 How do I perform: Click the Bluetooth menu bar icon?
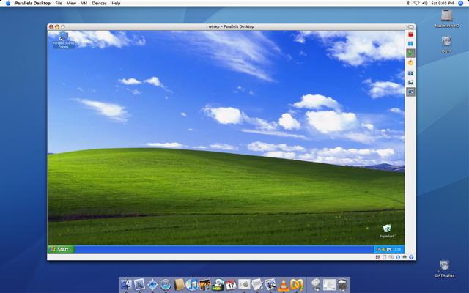point(408,3)
